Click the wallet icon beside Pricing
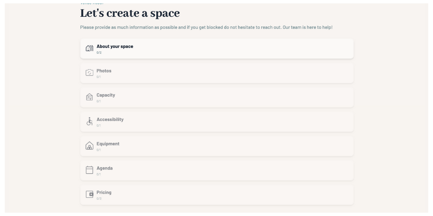 pos(89,194)
